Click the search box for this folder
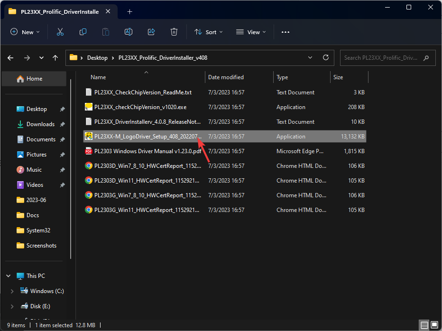 coord(382,58)
